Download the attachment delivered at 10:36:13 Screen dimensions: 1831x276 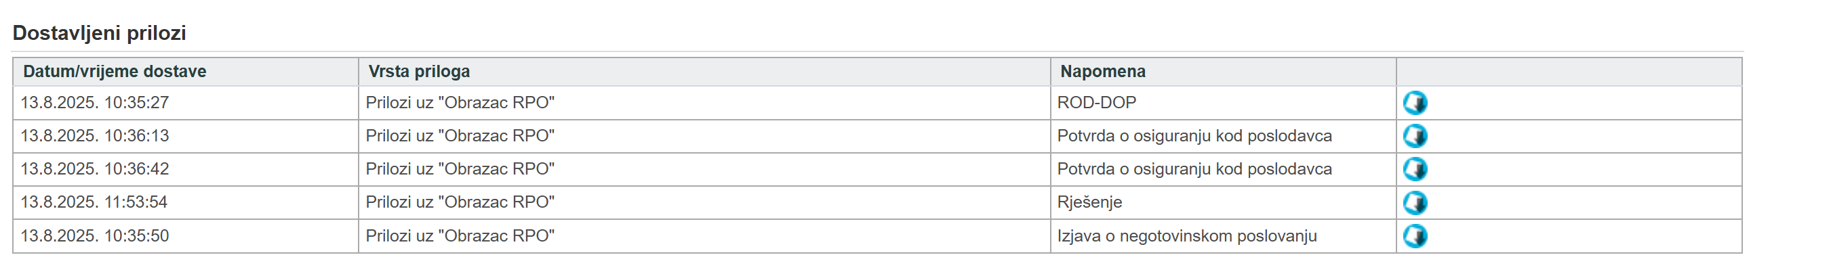1415,136
